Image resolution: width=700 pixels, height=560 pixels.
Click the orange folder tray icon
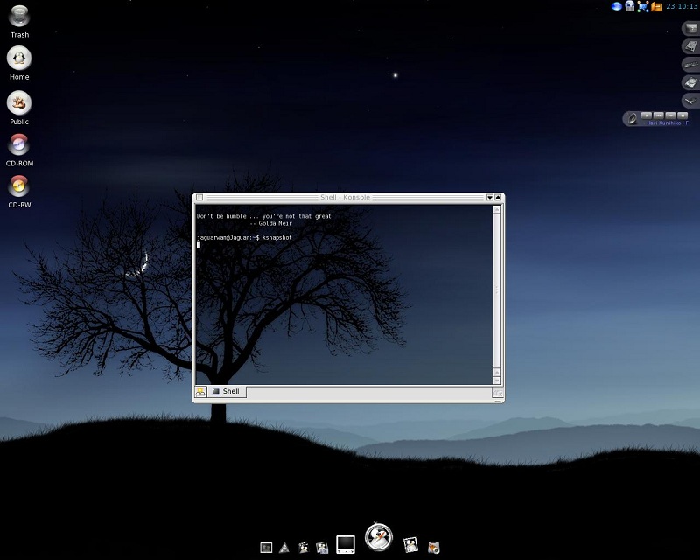656,6
